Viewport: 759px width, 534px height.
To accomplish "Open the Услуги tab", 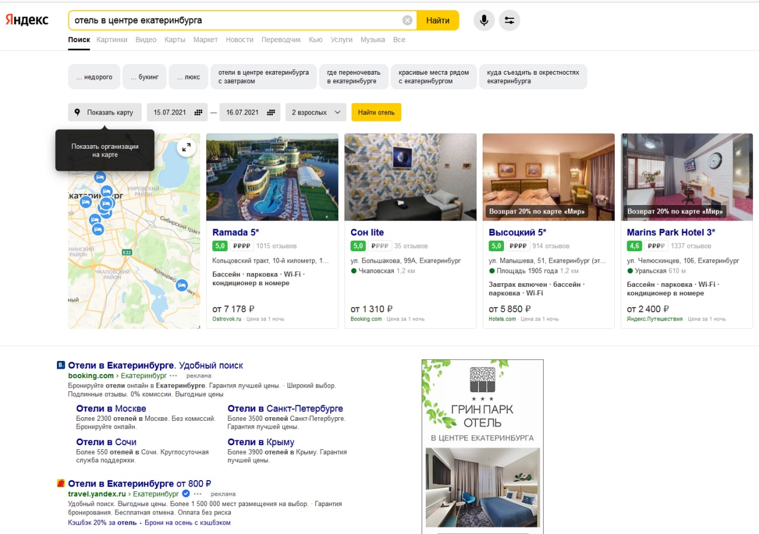I will tap(342, 40).
